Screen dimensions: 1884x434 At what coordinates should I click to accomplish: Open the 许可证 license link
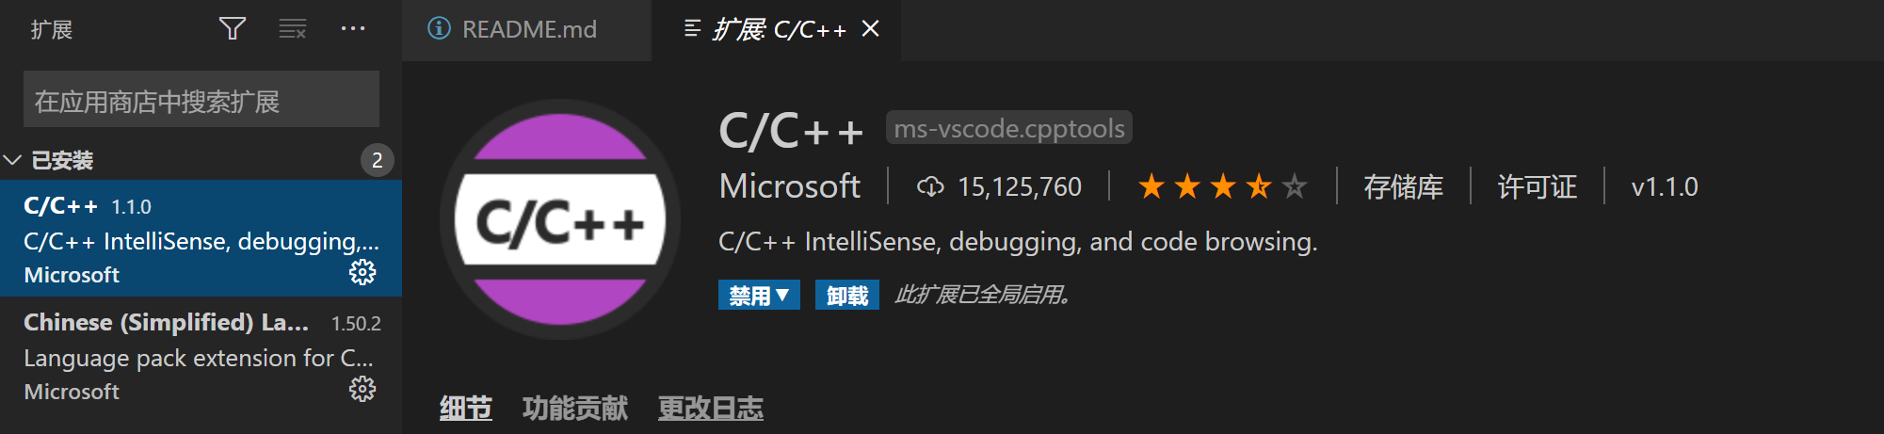(x=1537, y=186)
